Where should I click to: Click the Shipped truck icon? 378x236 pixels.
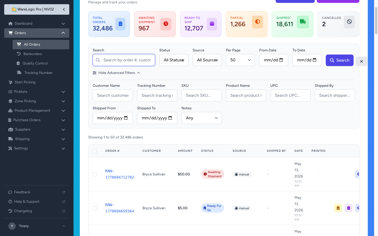[x=303, y=22]
